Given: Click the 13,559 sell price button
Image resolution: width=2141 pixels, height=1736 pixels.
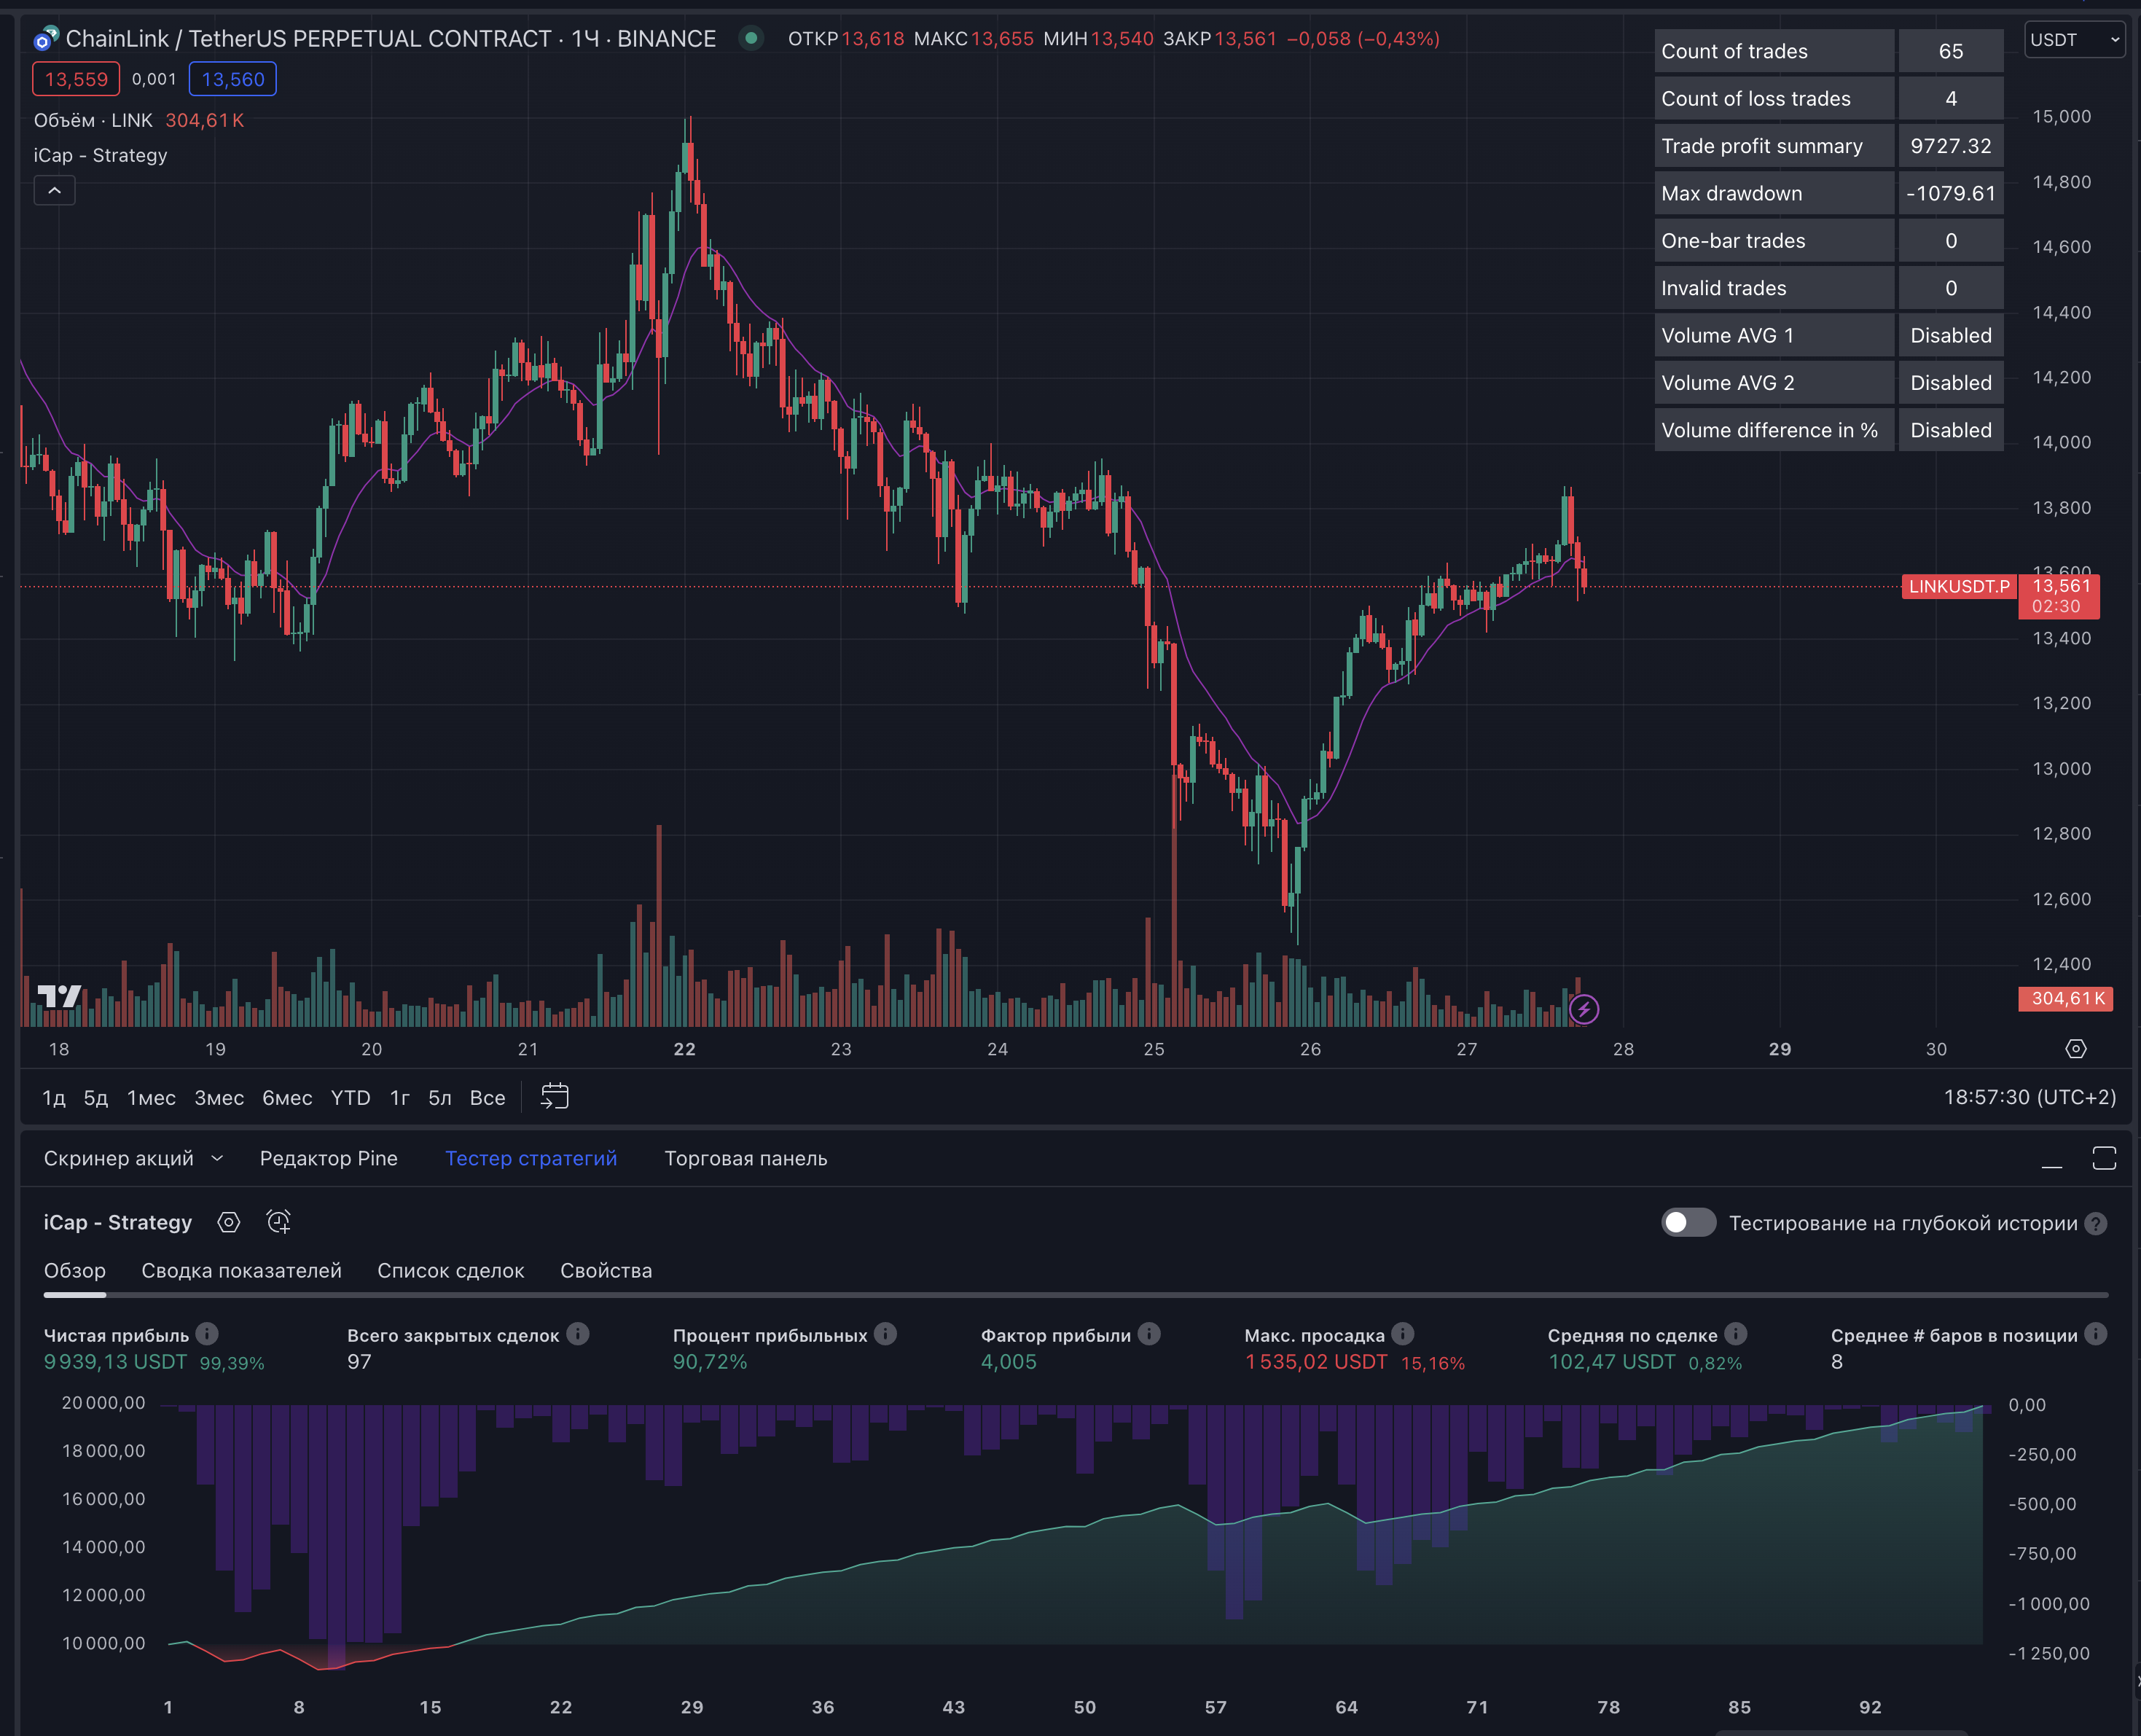Looking at the screenshot, I should pos(76,79).
